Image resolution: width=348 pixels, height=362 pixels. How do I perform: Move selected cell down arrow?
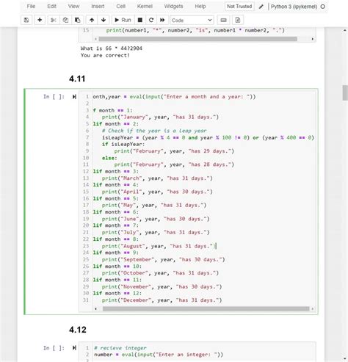pyautogui.click(x=104, y=20)
